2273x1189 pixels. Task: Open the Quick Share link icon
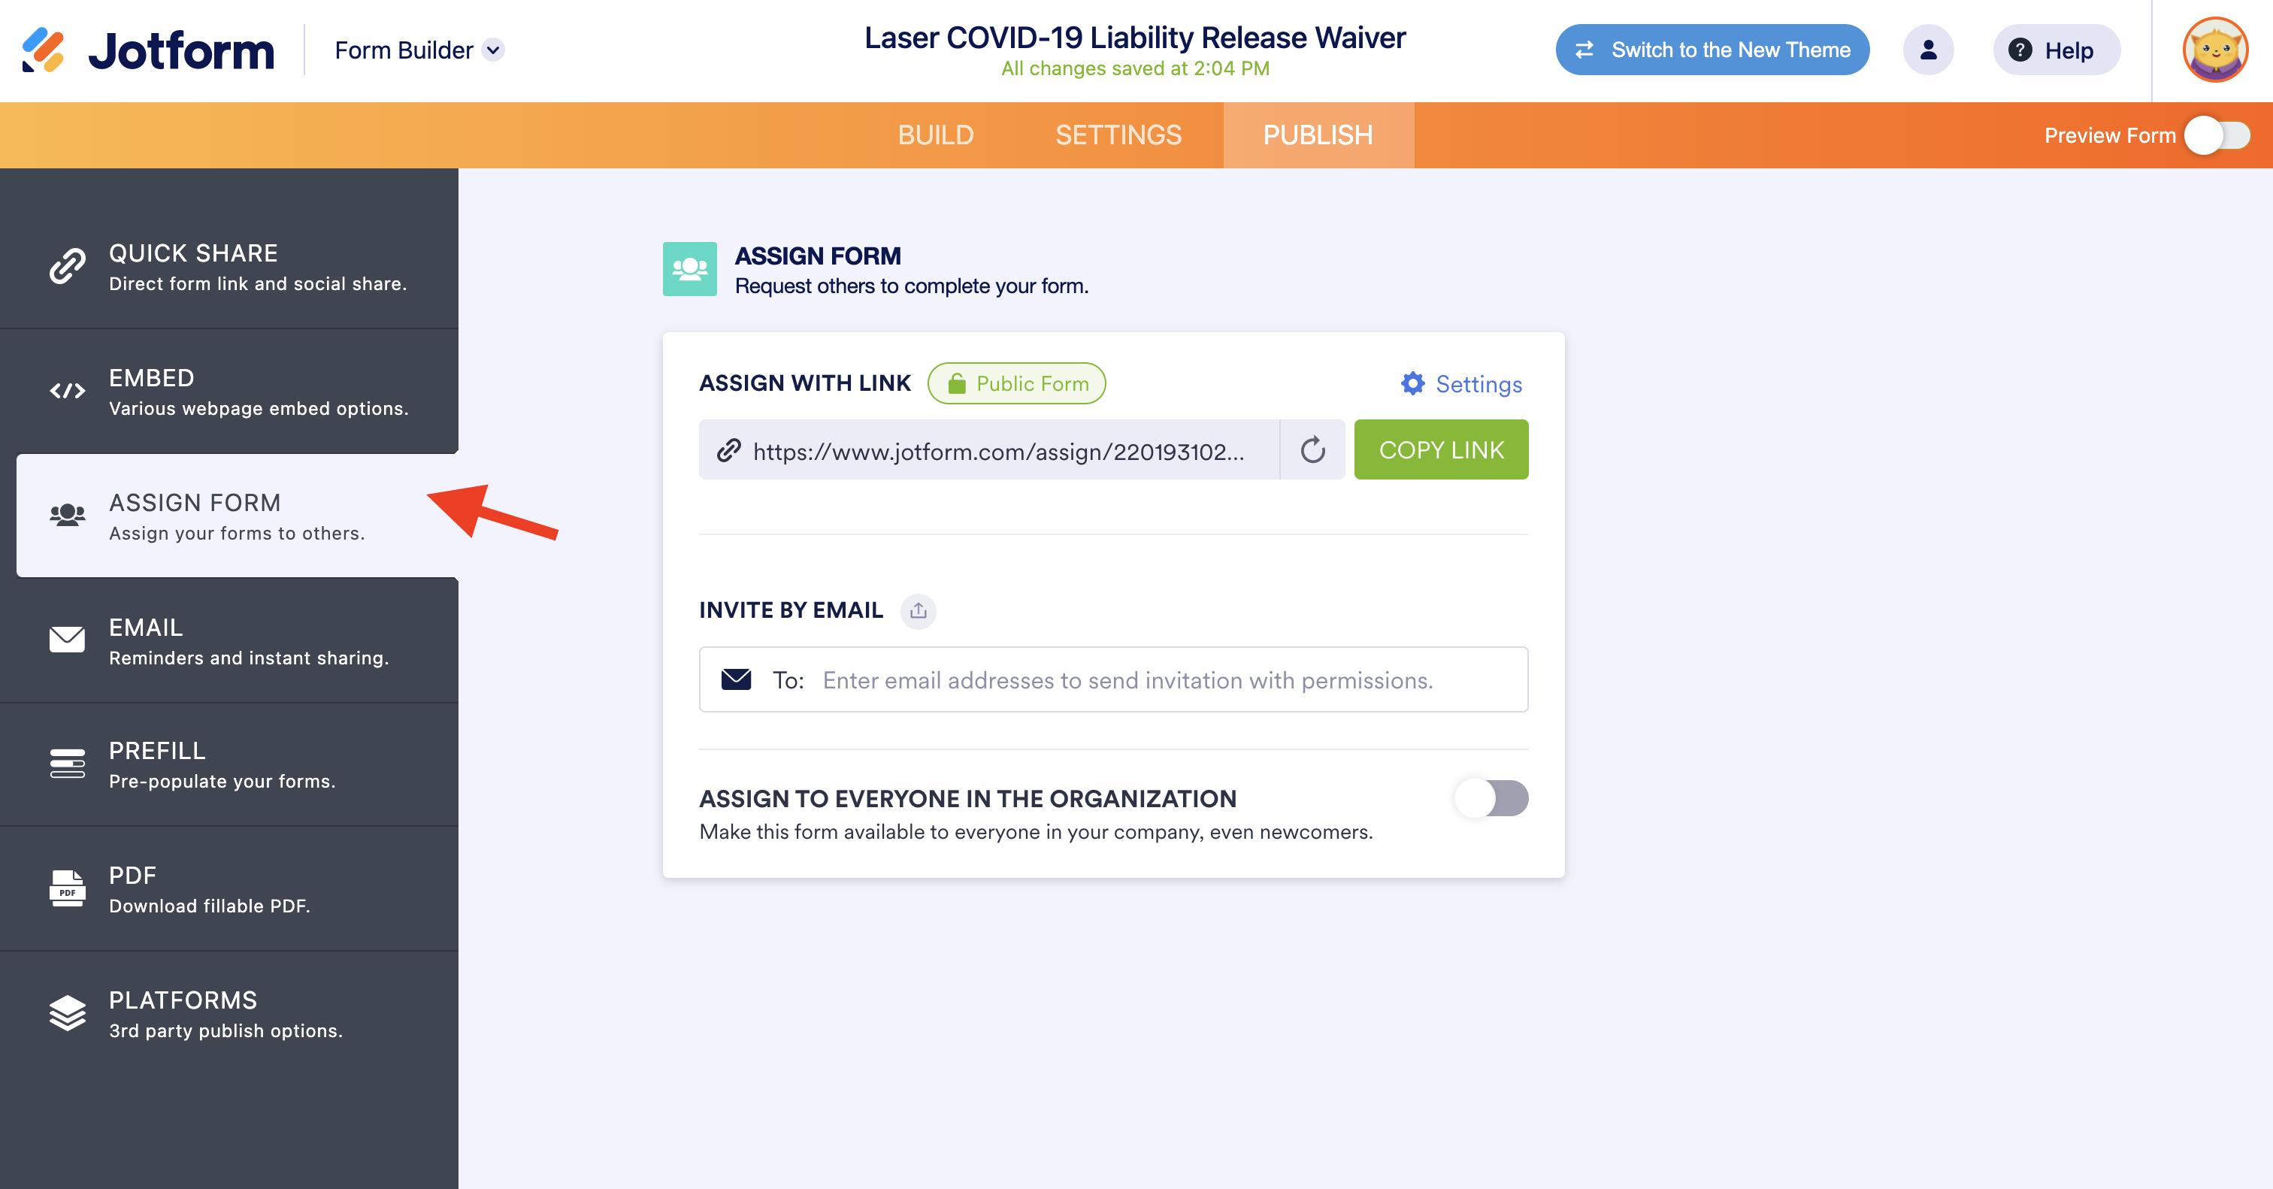[x=67, y=266]
